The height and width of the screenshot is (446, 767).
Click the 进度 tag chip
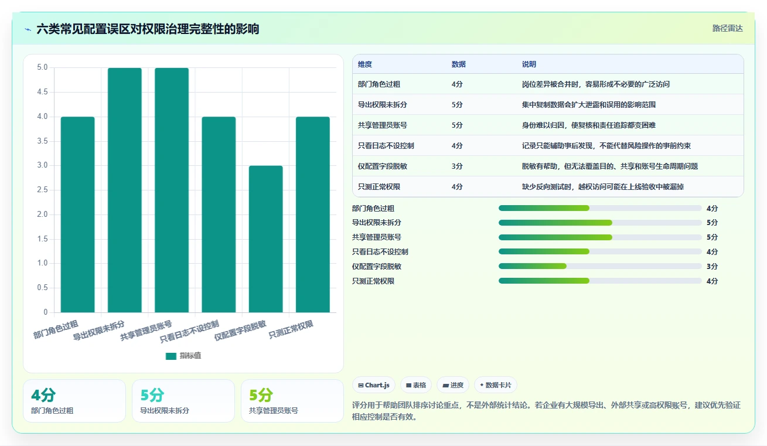click(x=453, y=385)
